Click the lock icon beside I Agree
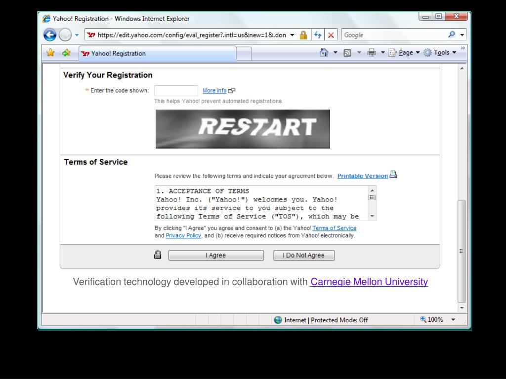Viewport: 506px width, 379px height. click(158, 255)
